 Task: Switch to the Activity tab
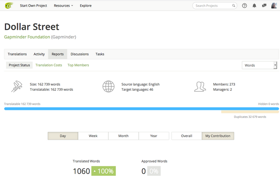coord(39,54)
